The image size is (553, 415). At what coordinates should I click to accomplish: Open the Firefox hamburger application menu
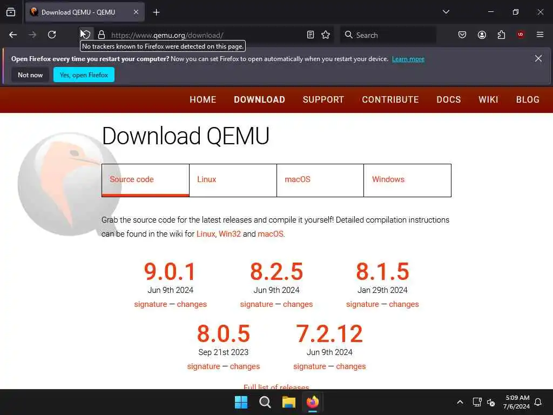(x=540, y=35)
